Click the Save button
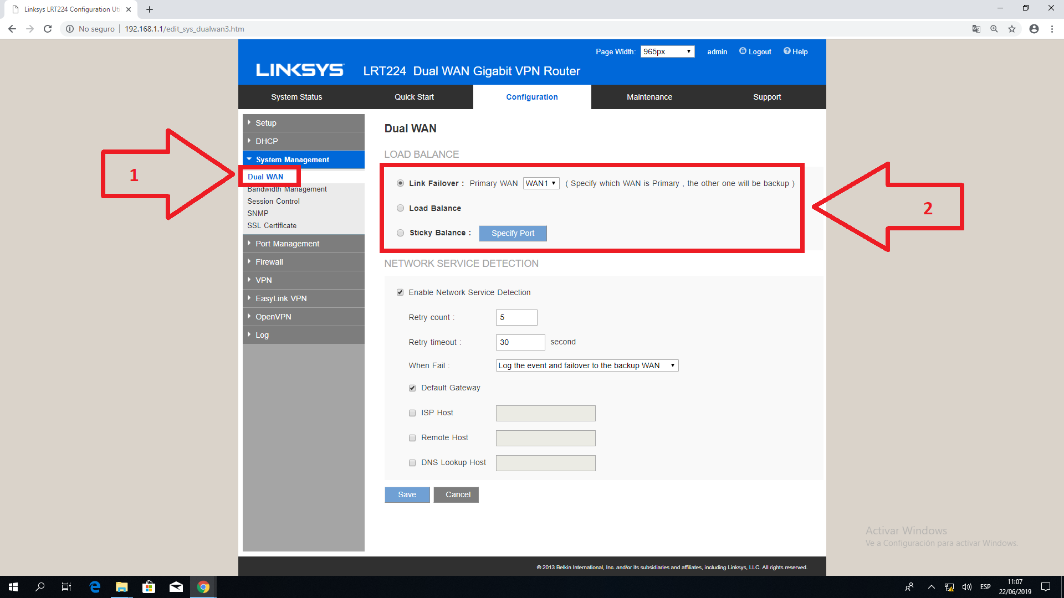Image resolution: width=1064 pixels, height=598 pixels. point(407,494)
